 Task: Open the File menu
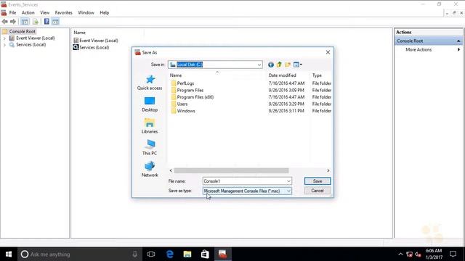(x=12, y=13)
